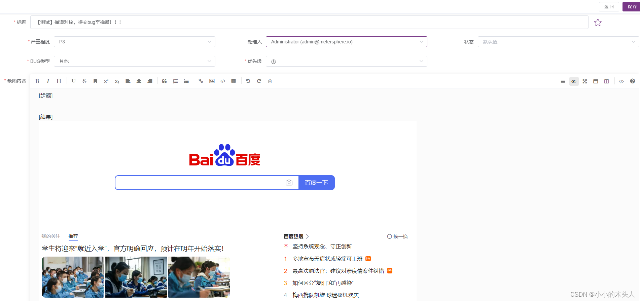
Task: Click the middle classroom news thumbnail
Action: [136, 277]
